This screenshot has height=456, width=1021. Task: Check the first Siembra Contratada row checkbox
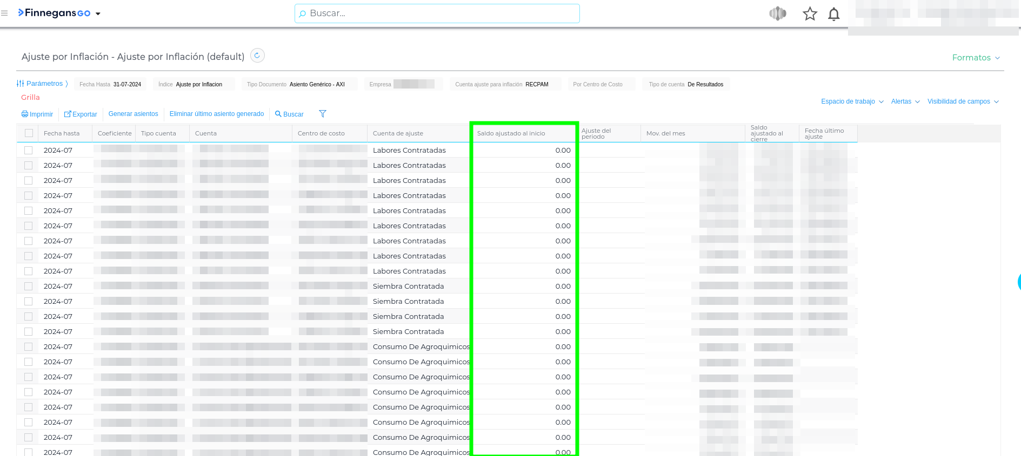(29, 287)
